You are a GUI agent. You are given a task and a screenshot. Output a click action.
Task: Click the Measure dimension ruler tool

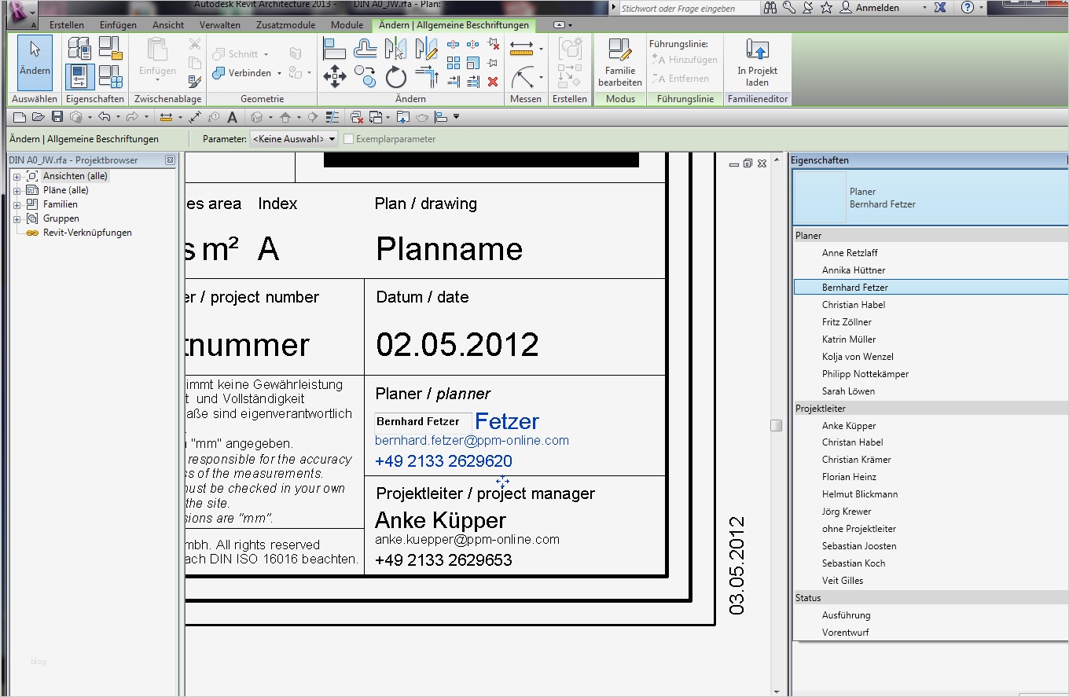point(522,50)
